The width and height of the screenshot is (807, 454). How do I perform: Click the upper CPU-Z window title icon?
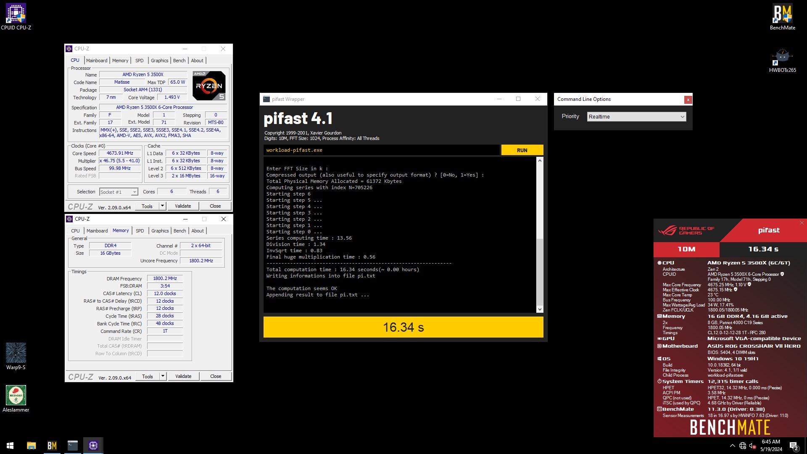coord(69,49)
